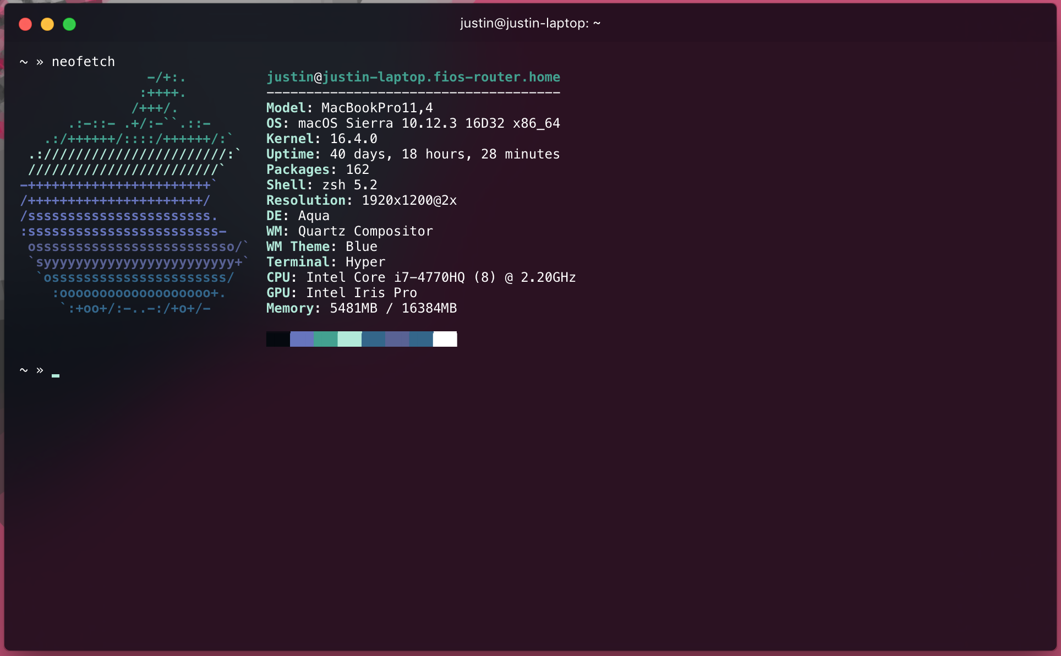
Task: Click the justin@justin-laptop.fios-router.home hostname line
Action: [x=413, y=77]
